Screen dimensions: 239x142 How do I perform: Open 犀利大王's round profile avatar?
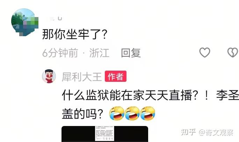tap(49, 76)
